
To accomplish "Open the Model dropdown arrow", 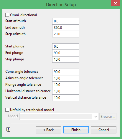I will tap(95, 117).
